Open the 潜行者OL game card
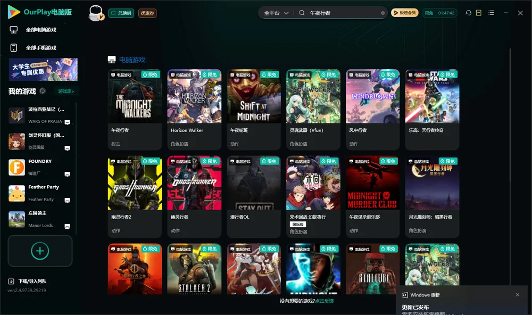Screen dimensions: 532x315 pyautogui.click(x=254, y=196)
